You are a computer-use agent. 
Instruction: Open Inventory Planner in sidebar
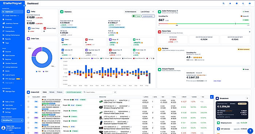[x=12, y=23]
